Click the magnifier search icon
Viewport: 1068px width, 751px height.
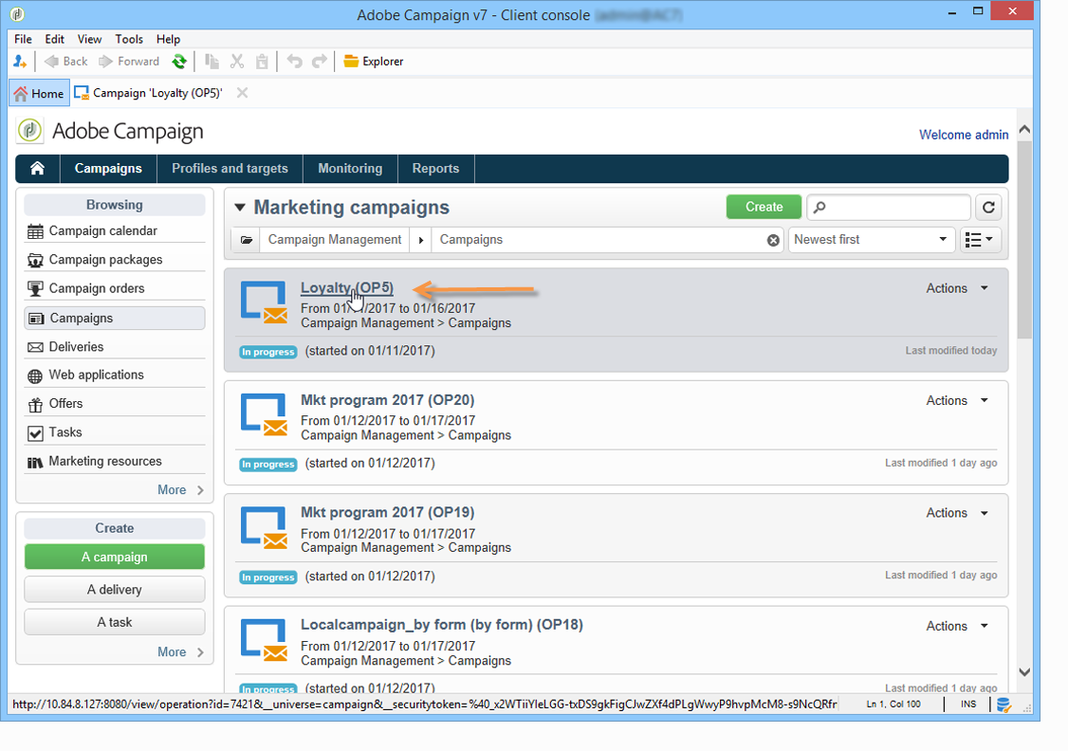pyautogui.click(x=820, y=207)
